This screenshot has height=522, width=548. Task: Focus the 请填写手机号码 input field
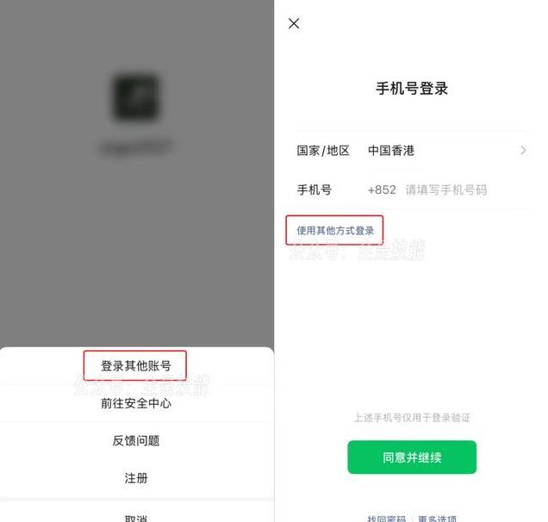coord(446,190)
